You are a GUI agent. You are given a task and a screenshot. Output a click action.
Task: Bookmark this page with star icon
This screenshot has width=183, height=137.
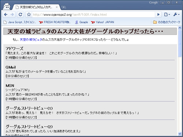click(x=29, y=15)
